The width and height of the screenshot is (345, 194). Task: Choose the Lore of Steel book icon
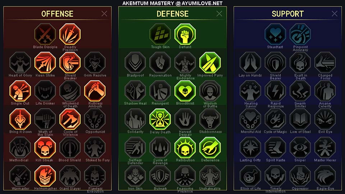pos(300,119)
